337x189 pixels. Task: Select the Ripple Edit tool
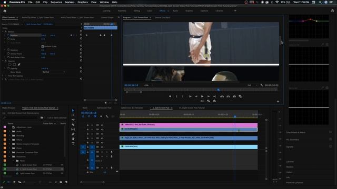[73, 120]
